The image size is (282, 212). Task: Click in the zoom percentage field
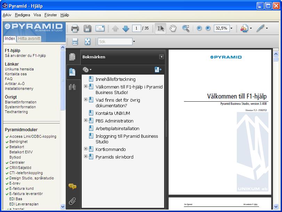[222, 28]
